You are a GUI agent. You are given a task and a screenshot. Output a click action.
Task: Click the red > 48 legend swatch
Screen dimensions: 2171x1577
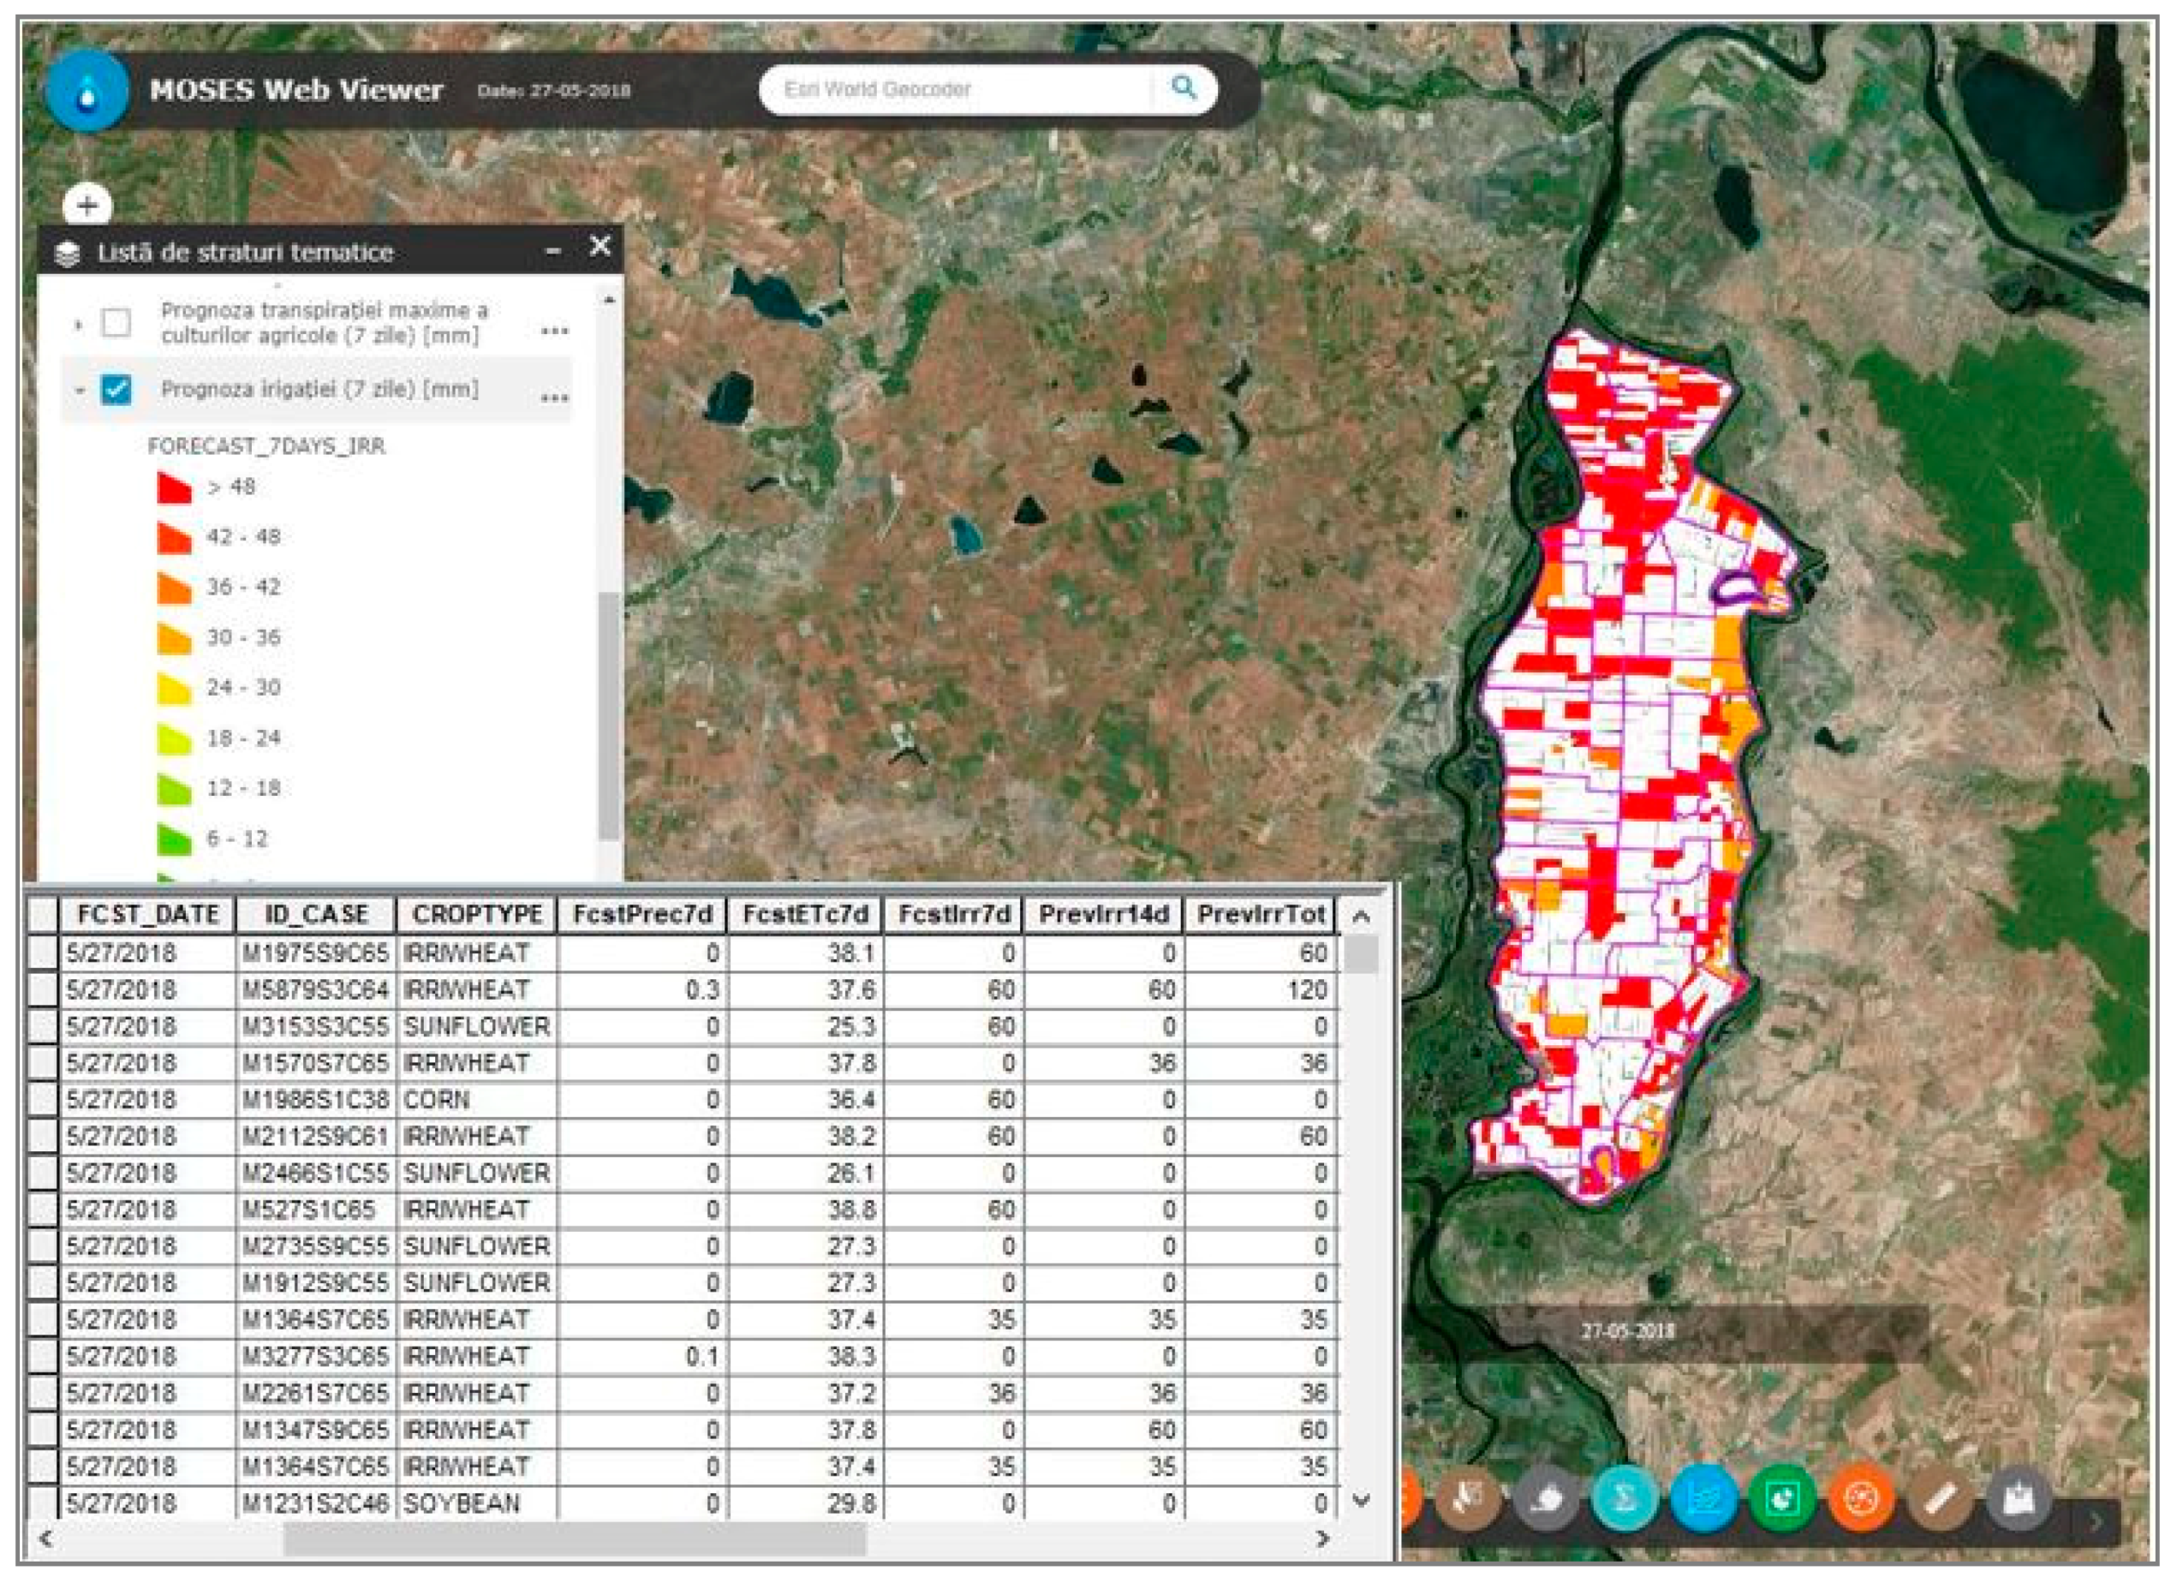(x=174, y=487)
